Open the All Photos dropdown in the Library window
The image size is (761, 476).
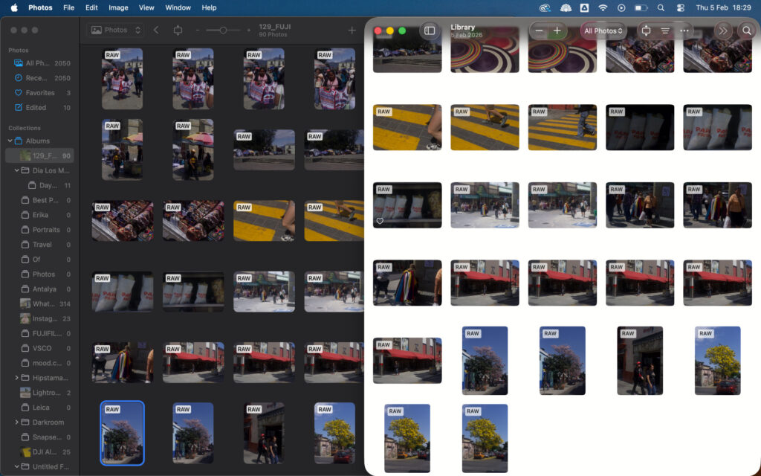[x=602, y=30]
